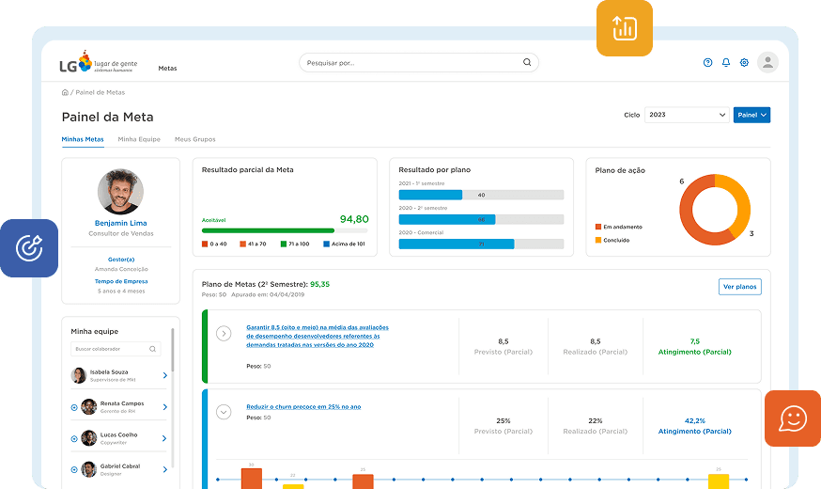Expand the Painel dropdown button
This screenshot has height=489, width=821.
coord(751,115)
